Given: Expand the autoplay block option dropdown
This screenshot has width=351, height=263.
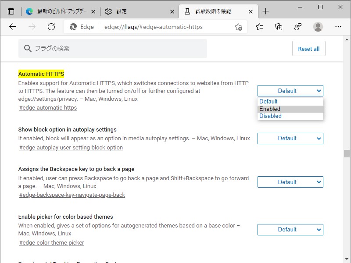Looking at the screenshot, I should click(x=290, y=139).
